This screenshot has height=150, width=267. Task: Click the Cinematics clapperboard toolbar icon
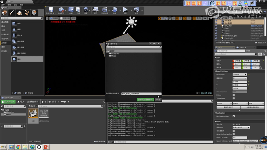click(x=105, y=10)
